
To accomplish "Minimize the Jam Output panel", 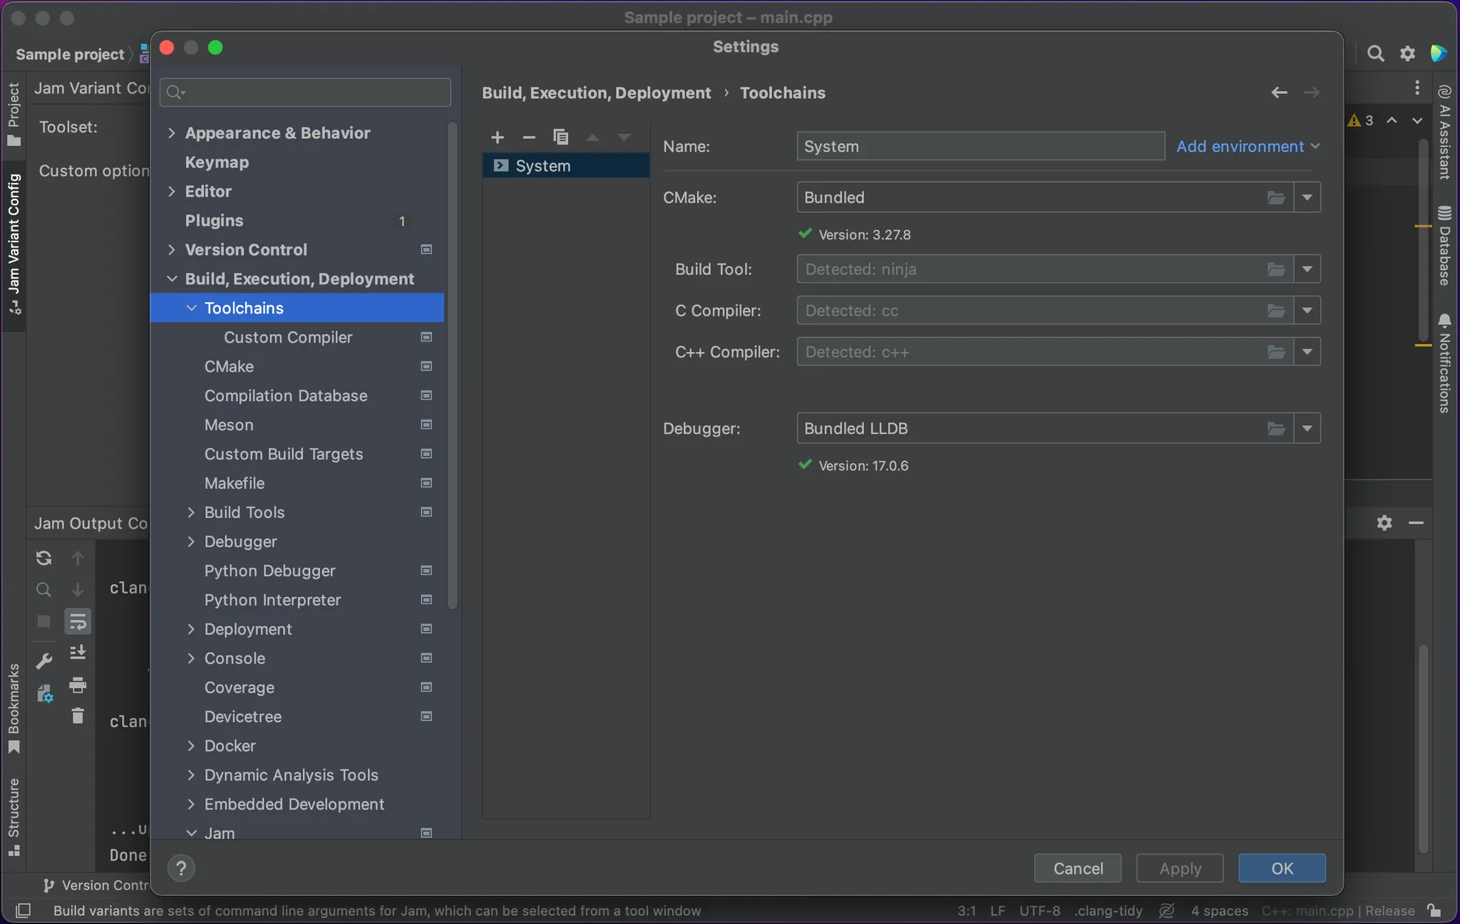I will (1416, 523).
